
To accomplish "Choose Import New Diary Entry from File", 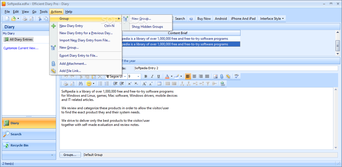I will [x=86, y=40].
